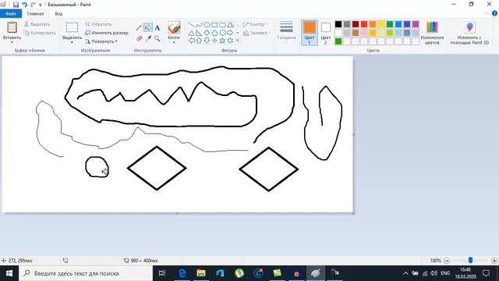
Task: Expand the shapes gallery more arrow
Action: point(237,41)
